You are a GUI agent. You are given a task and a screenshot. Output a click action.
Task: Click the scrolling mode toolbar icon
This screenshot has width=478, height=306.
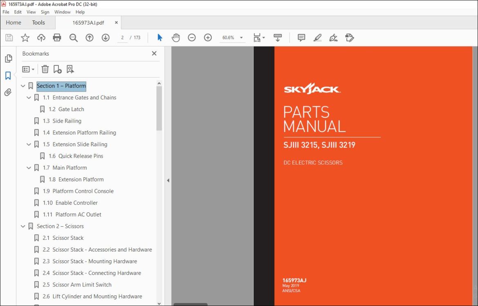[x=277, y=38]
